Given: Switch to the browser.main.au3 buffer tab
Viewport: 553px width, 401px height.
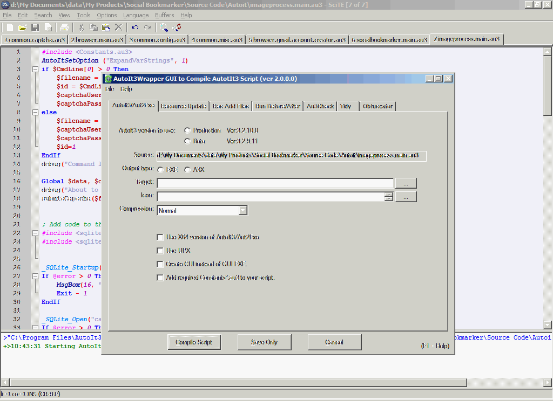Looking at the screenshot, I should 97,40.
